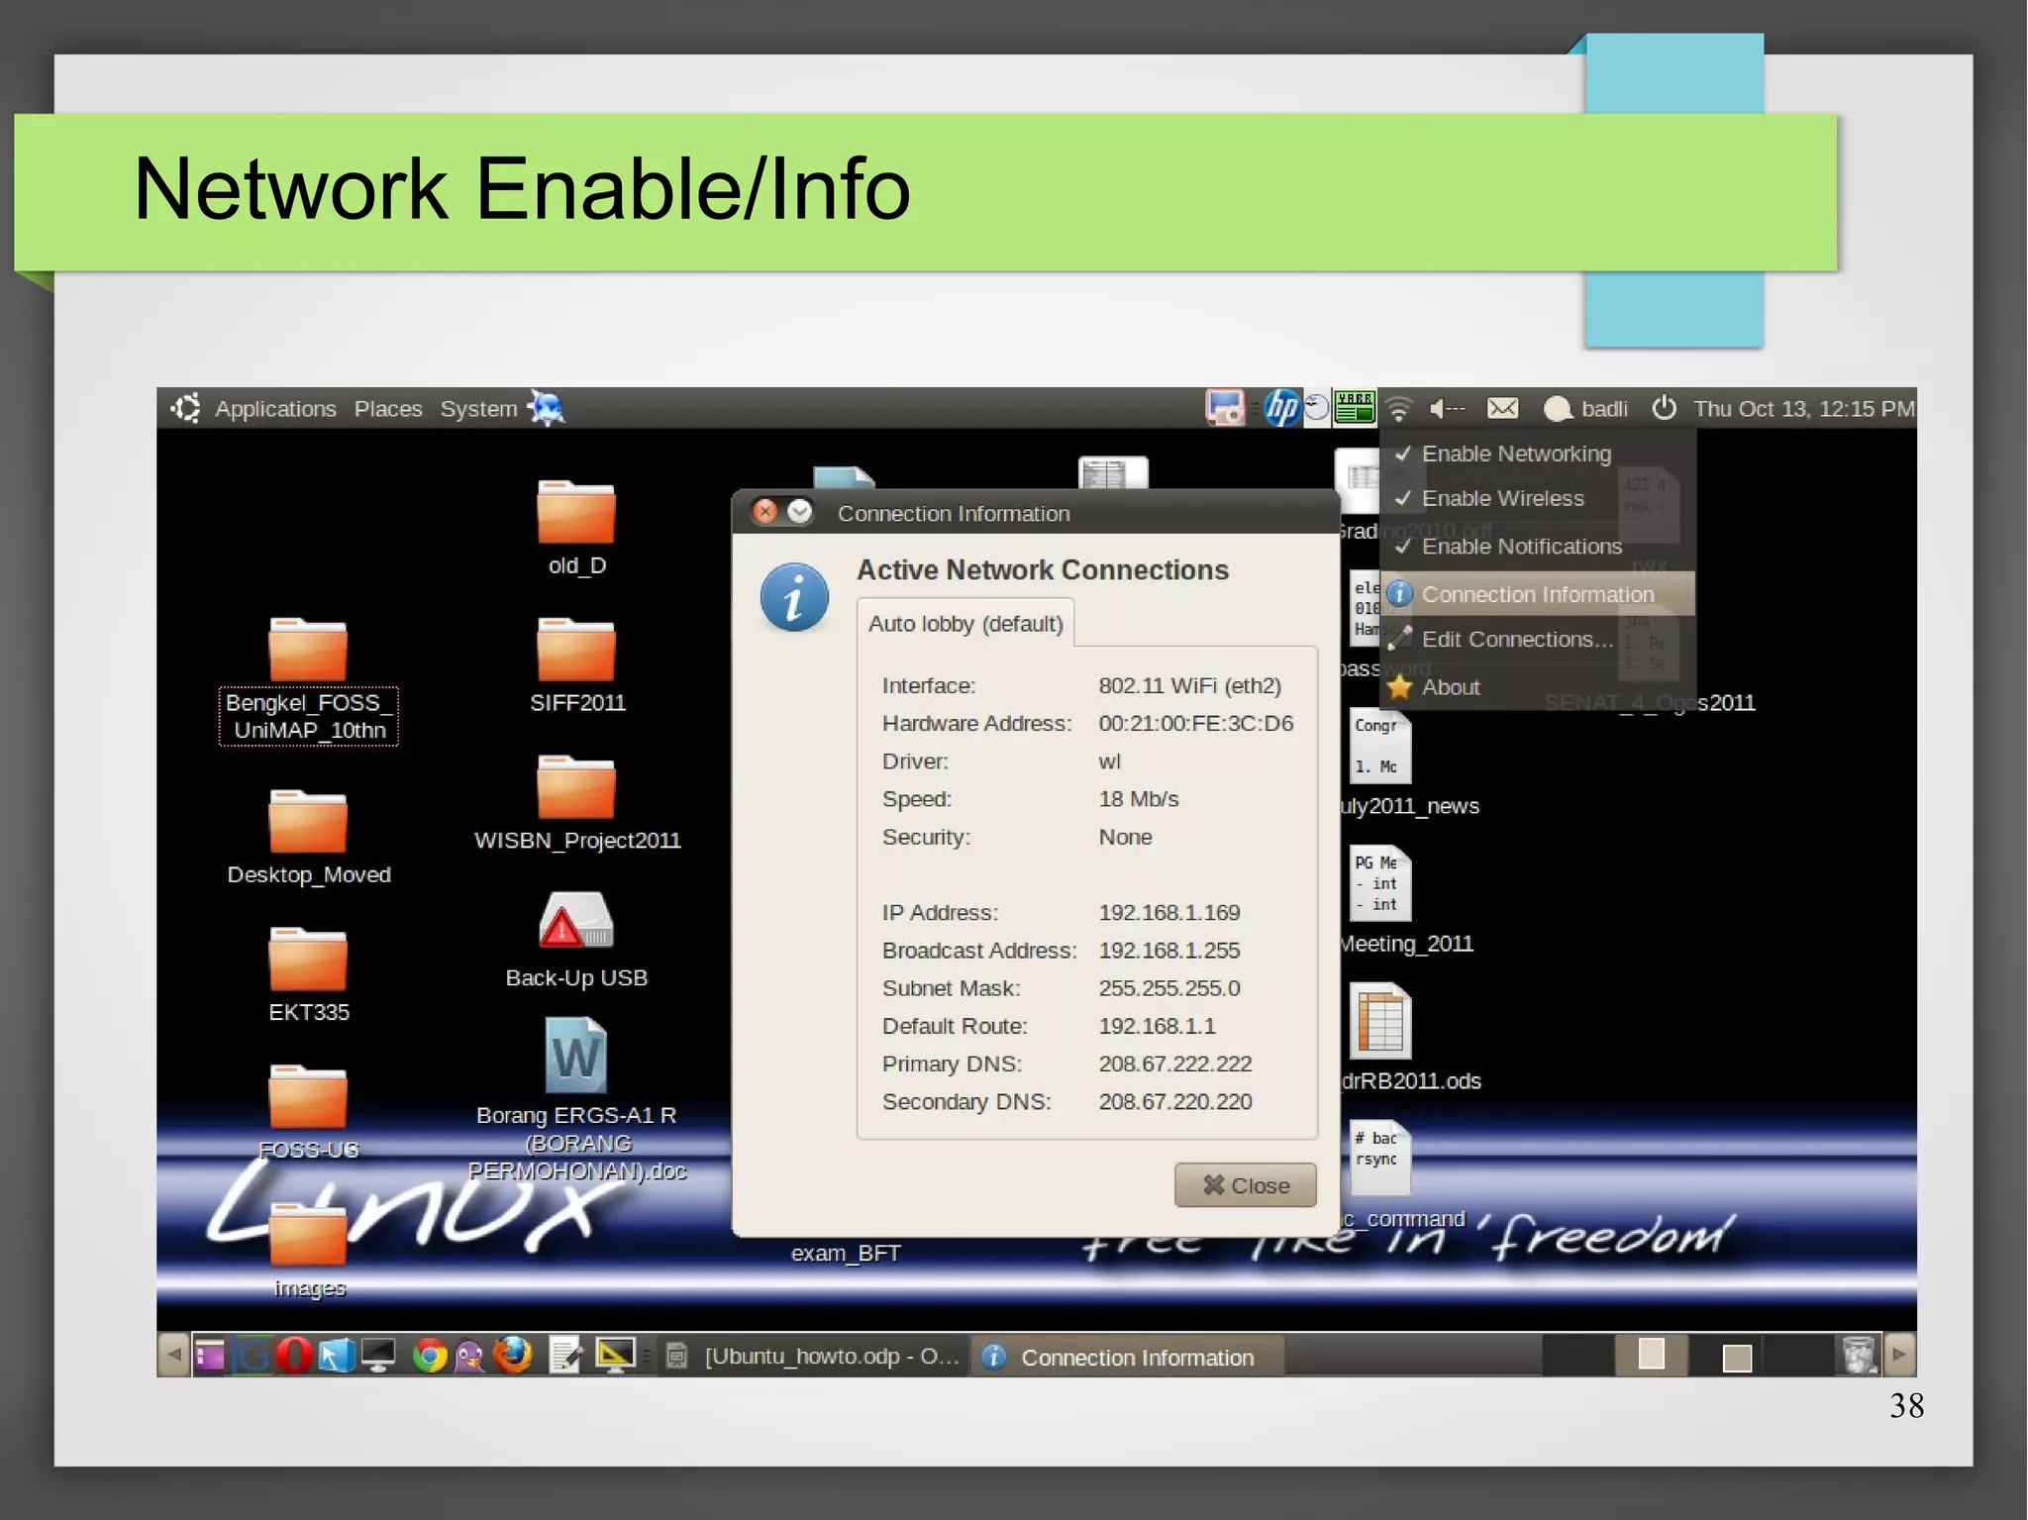Launch Pidgin messenger from bottom panel
The image size is (2028, 1520).
[470, 1355]
